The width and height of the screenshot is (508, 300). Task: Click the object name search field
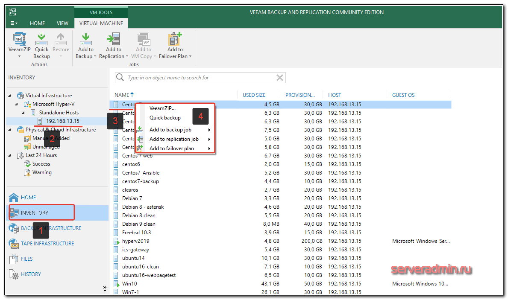click(x=197, y=78)
